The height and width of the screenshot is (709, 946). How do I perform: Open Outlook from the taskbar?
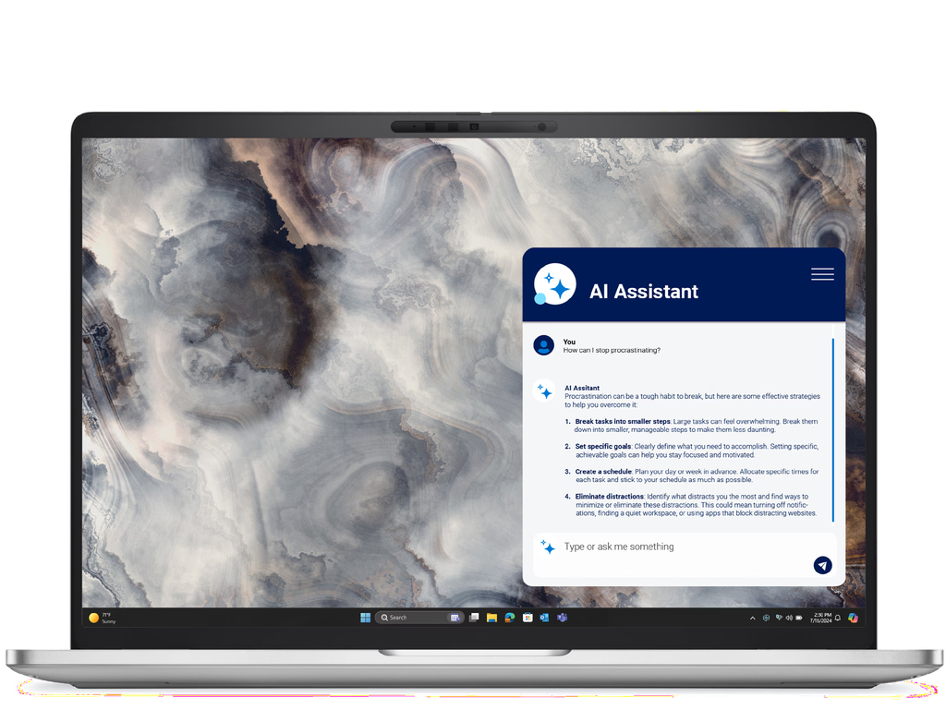coord(544,618)
